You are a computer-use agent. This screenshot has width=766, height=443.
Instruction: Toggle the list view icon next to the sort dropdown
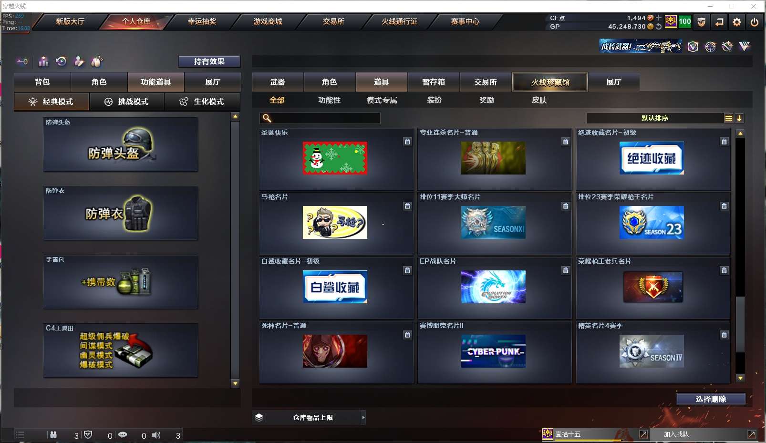(728, 118)
